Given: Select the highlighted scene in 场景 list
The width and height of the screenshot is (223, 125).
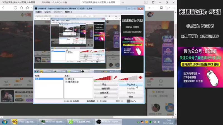Looking at the screenshot, I should click(49, 79).
